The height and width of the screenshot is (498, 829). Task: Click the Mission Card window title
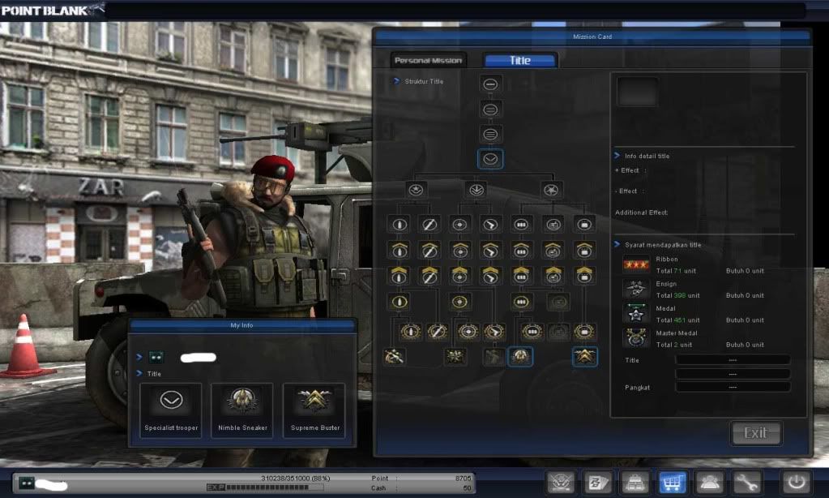point(592,36)
